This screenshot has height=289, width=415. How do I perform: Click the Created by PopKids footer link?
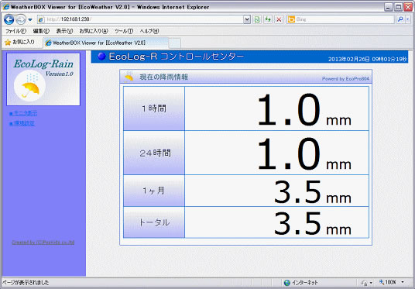click(43, 243)
